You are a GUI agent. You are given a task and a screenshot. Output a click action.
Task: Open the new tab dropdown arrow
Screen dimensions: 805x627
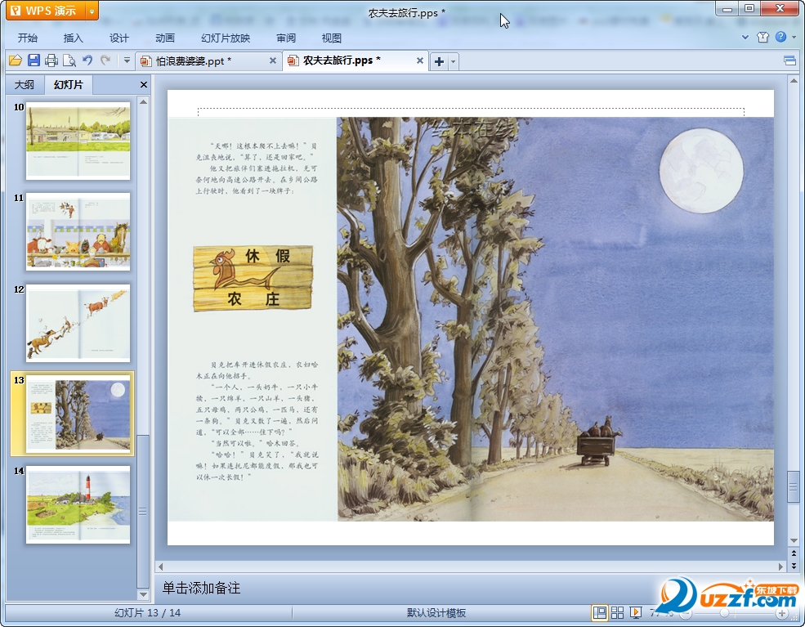click(x=453, y=61)
